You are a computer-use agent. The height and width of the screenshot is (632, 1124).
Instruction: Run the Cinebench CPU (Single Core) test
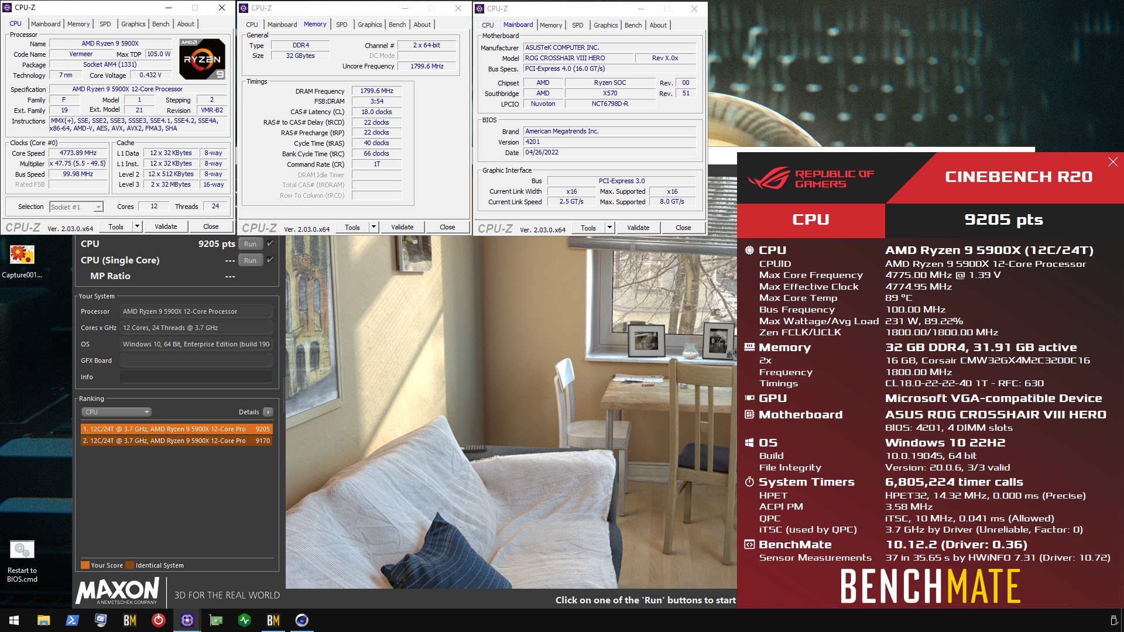pos(250,260)
